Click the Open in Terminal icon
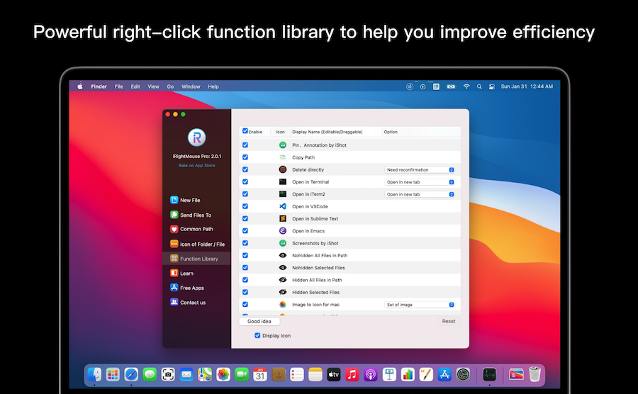The width and height of the screenshot is (638, 394). click(x=283, y=181)
